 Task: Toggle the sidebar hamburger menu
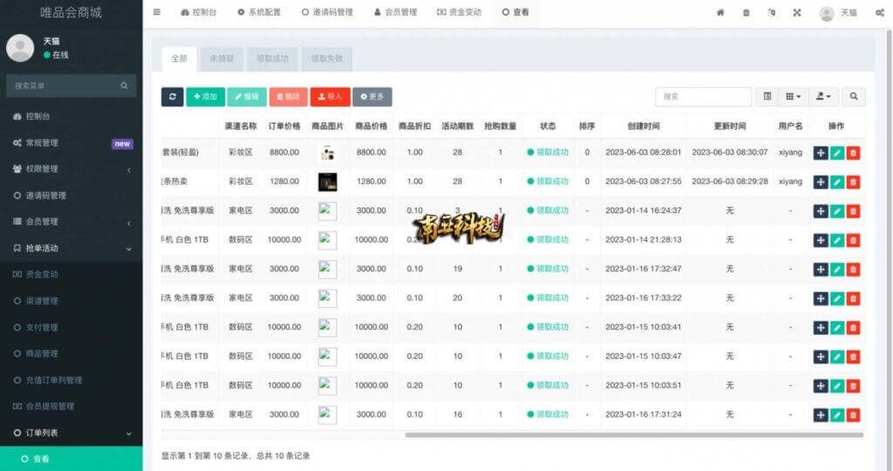156,12
